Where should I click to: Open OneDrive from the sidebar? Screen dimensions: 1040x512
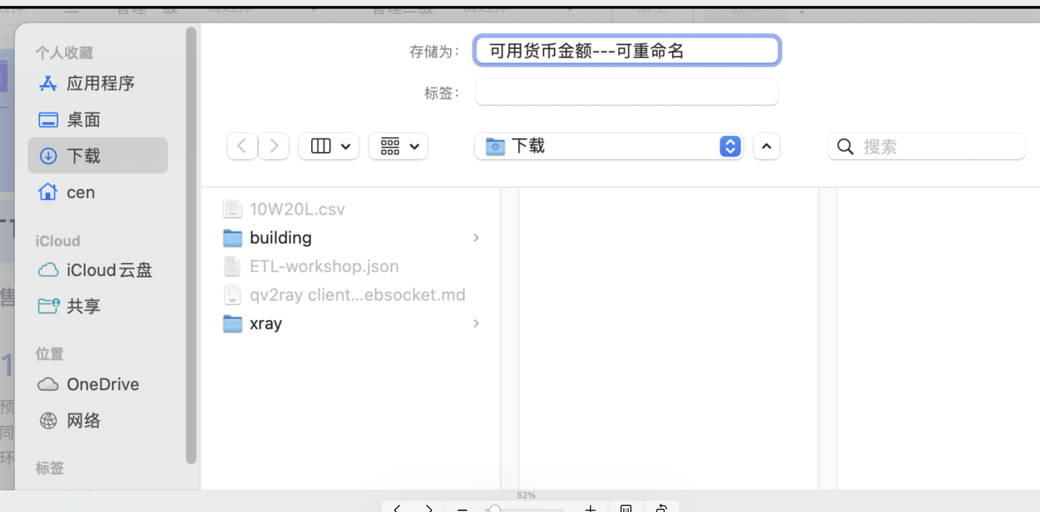click(x=103, y=384)
